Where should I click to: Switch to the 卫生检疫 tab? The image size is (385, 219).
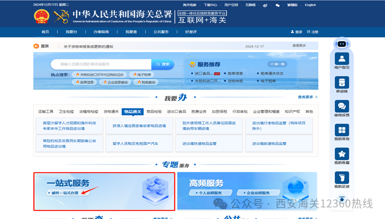point(66,111)
